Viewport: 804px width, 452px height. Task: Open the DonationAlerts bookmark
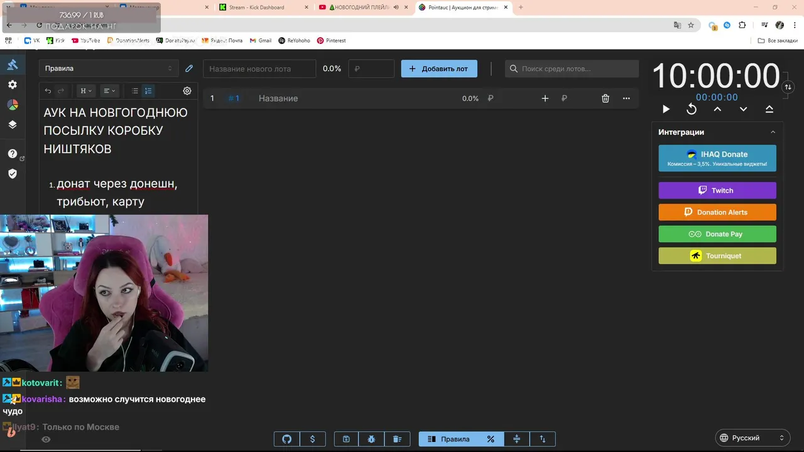tap(128, 40)
